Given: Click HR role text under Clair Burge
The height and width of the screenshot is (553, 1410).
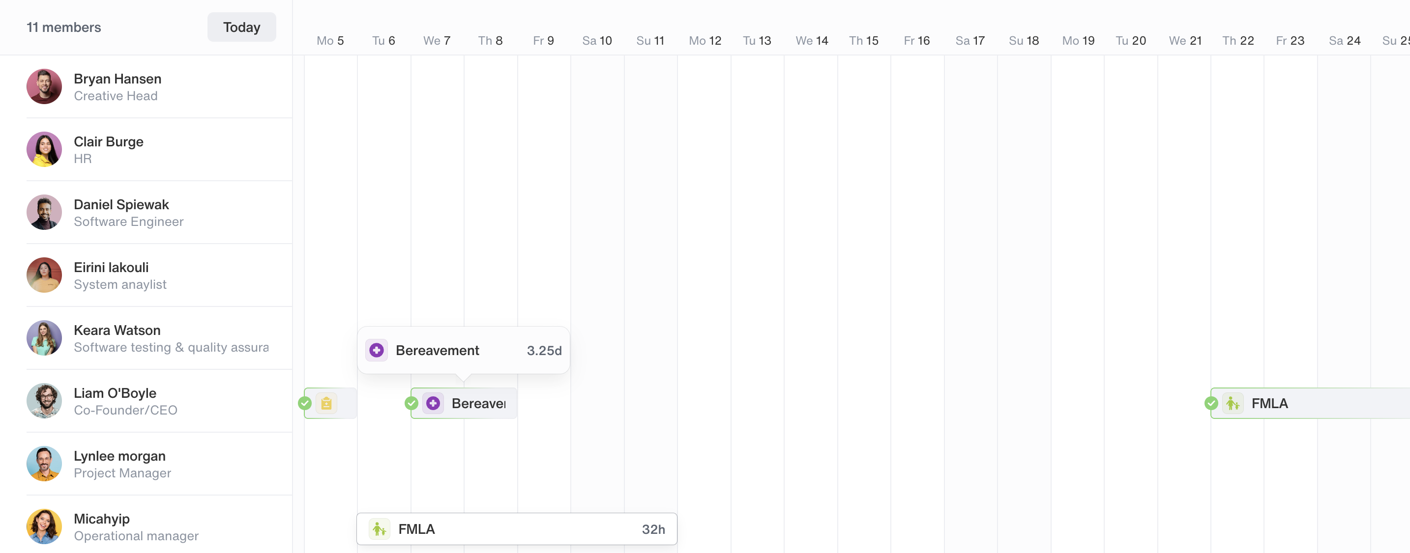Looking at the screenshot, I should [83, 159].
